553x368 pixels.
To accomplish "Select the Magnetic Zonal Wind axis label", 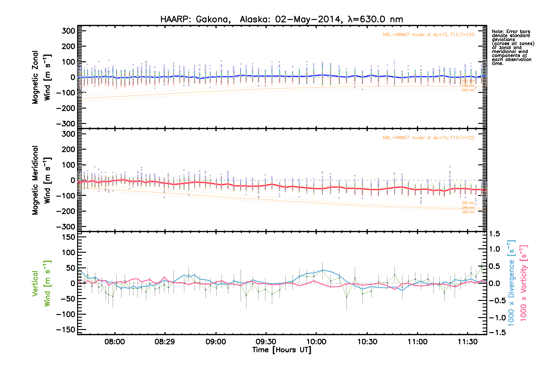I will [41, 77].
